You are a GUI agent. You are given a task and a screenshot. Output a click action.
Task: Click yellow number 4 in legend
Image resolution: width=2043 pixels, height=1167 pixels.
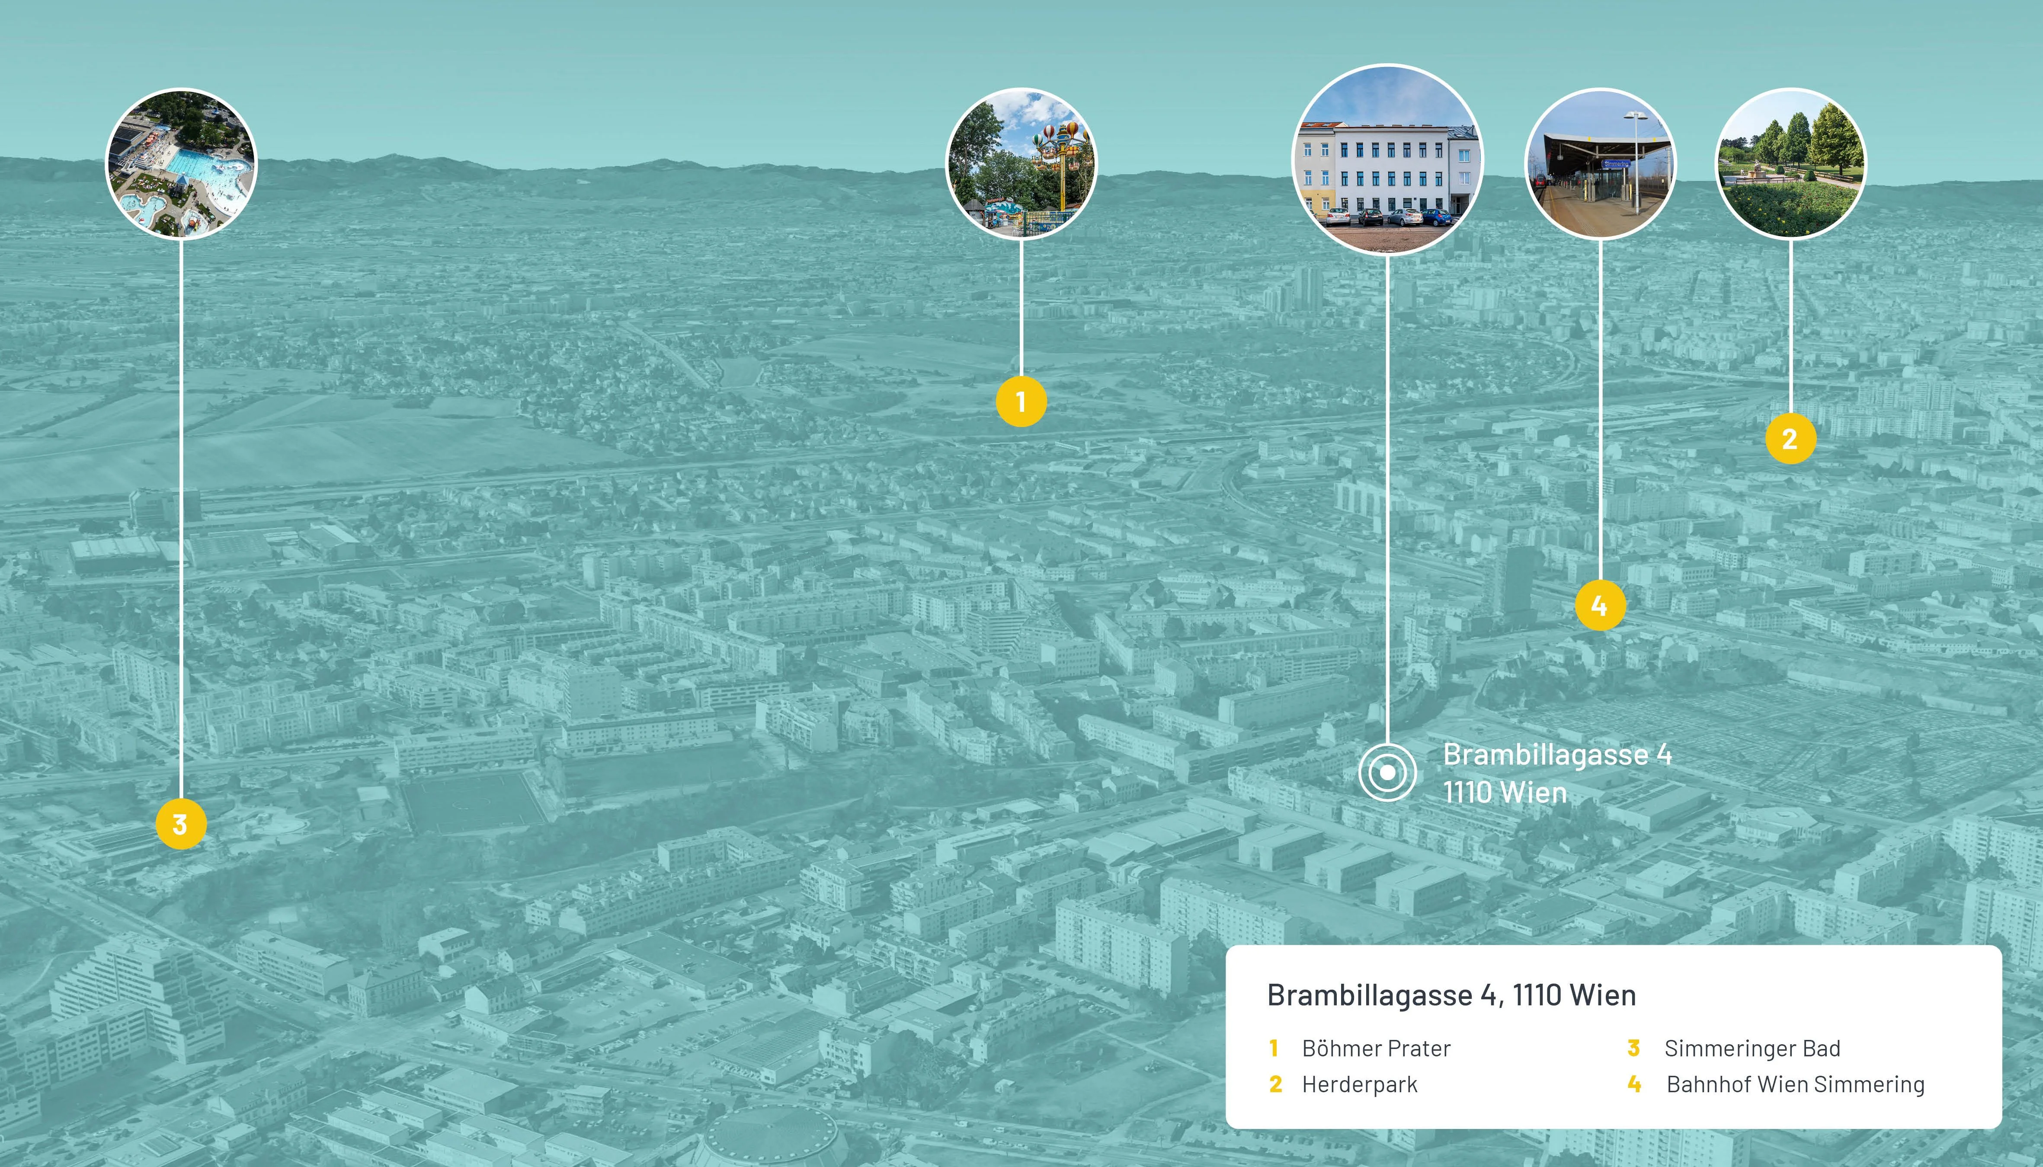(x=1633, y=1084)
